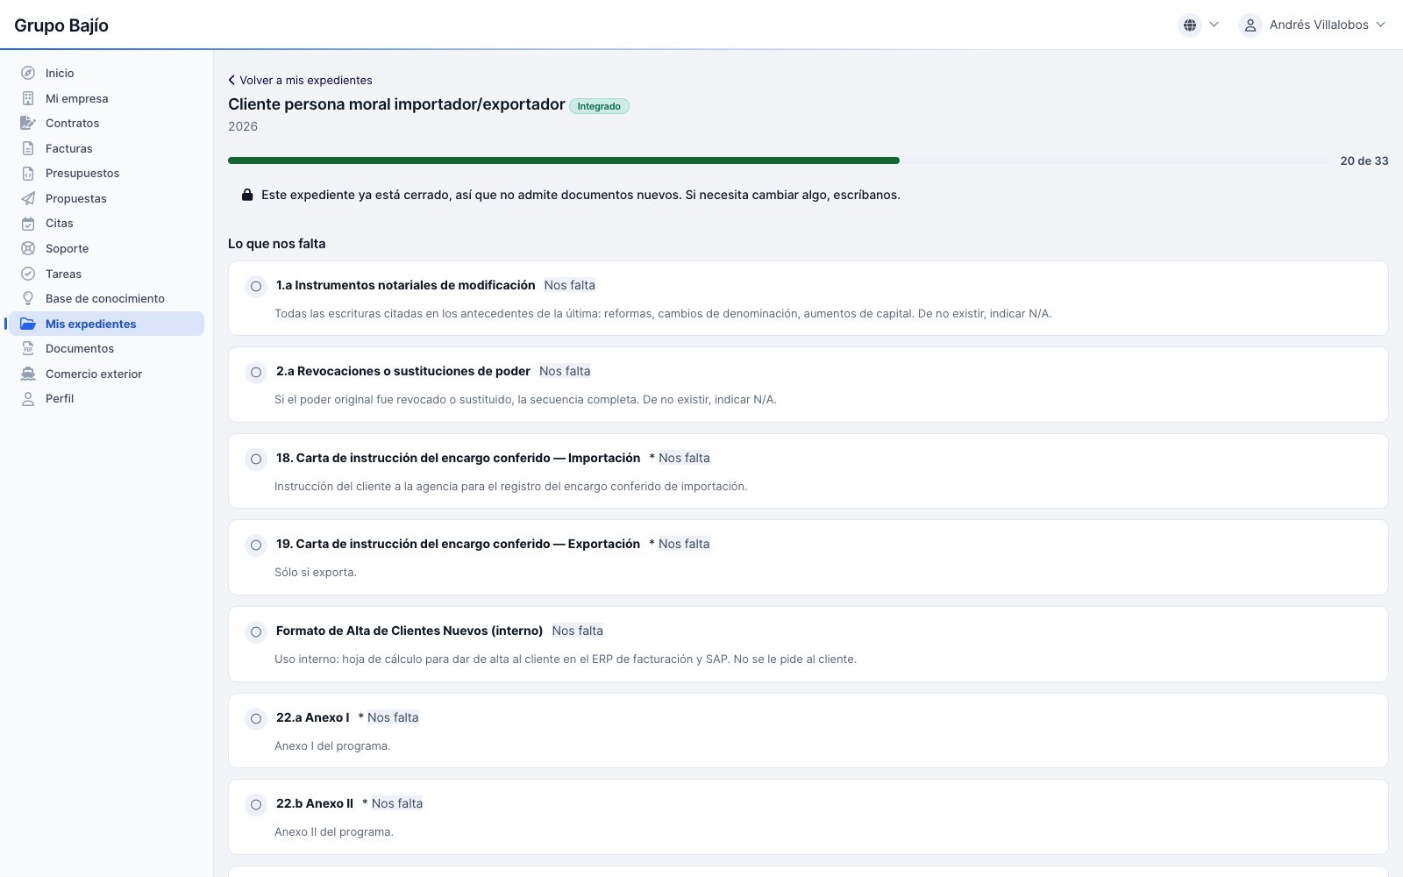Click the Mi empresa building icon
The image size is (1403, 877).
[28, 98]
